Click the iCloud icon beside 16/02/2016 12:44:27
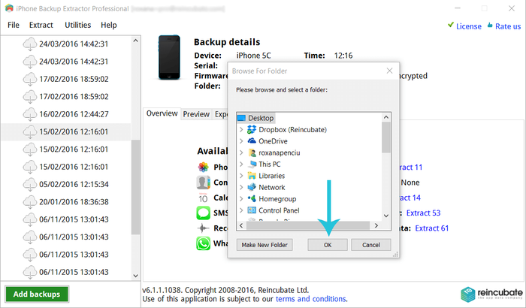The image size is (526, 308). (x=30, y=114)
